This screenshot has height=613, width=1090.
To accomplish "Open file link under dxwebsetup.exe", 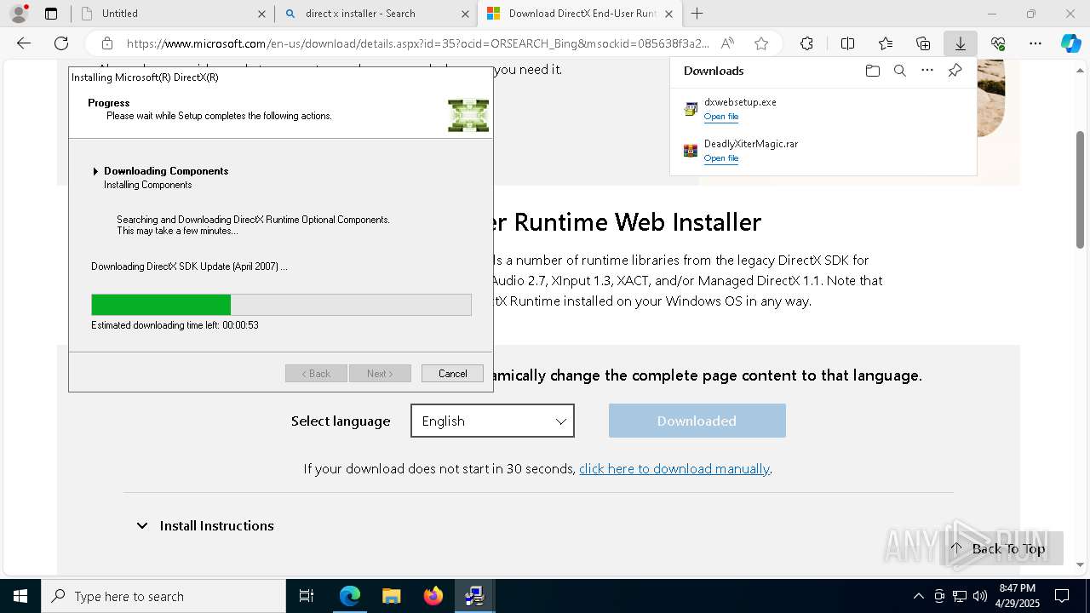I will tap(721, 117).
